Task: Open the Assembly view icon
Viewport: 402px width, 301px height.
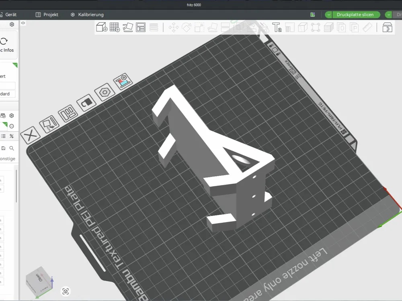Action: 387,27
